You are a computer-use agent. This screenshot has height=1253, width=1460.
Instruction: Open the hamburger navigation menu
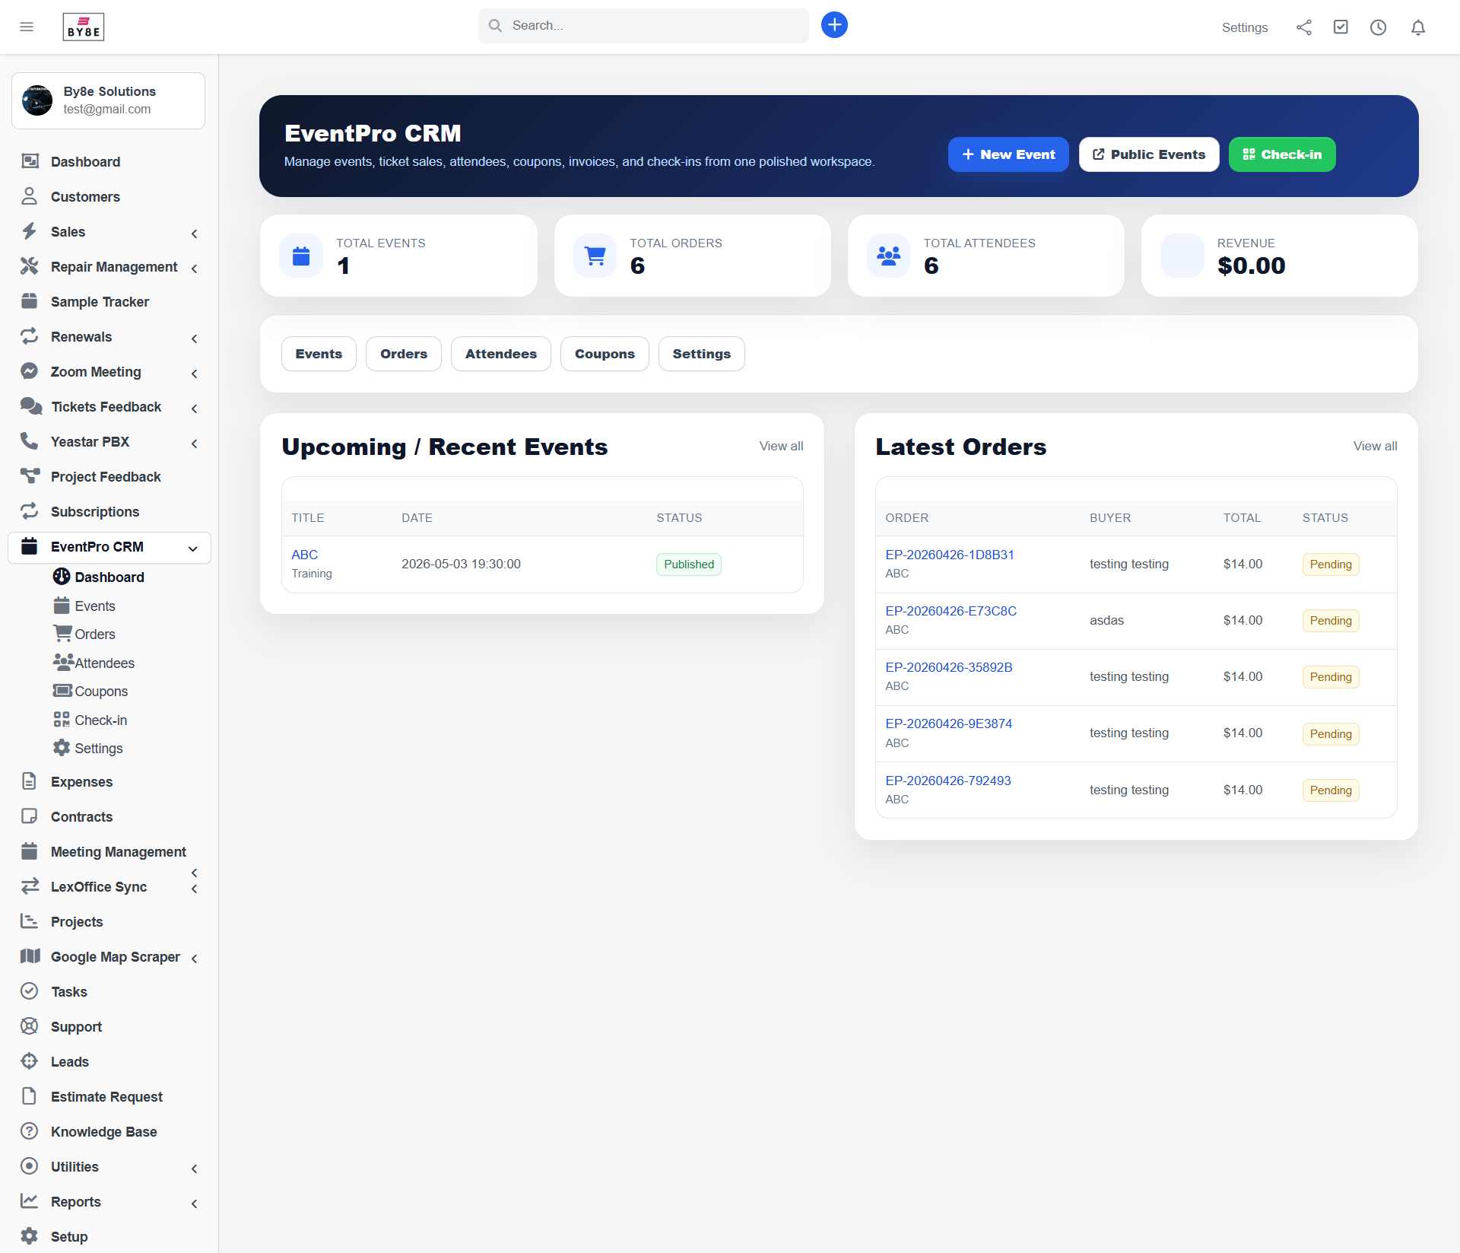(x=27, y=26)
